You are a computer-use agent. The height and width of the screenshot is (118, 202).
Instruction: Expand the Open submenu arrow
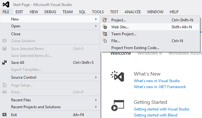point(96,26)
